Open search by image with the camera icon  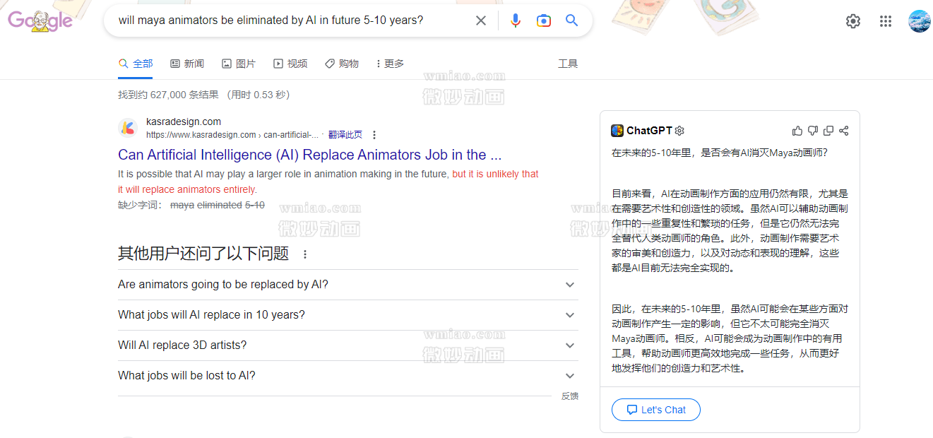(544, 20)
